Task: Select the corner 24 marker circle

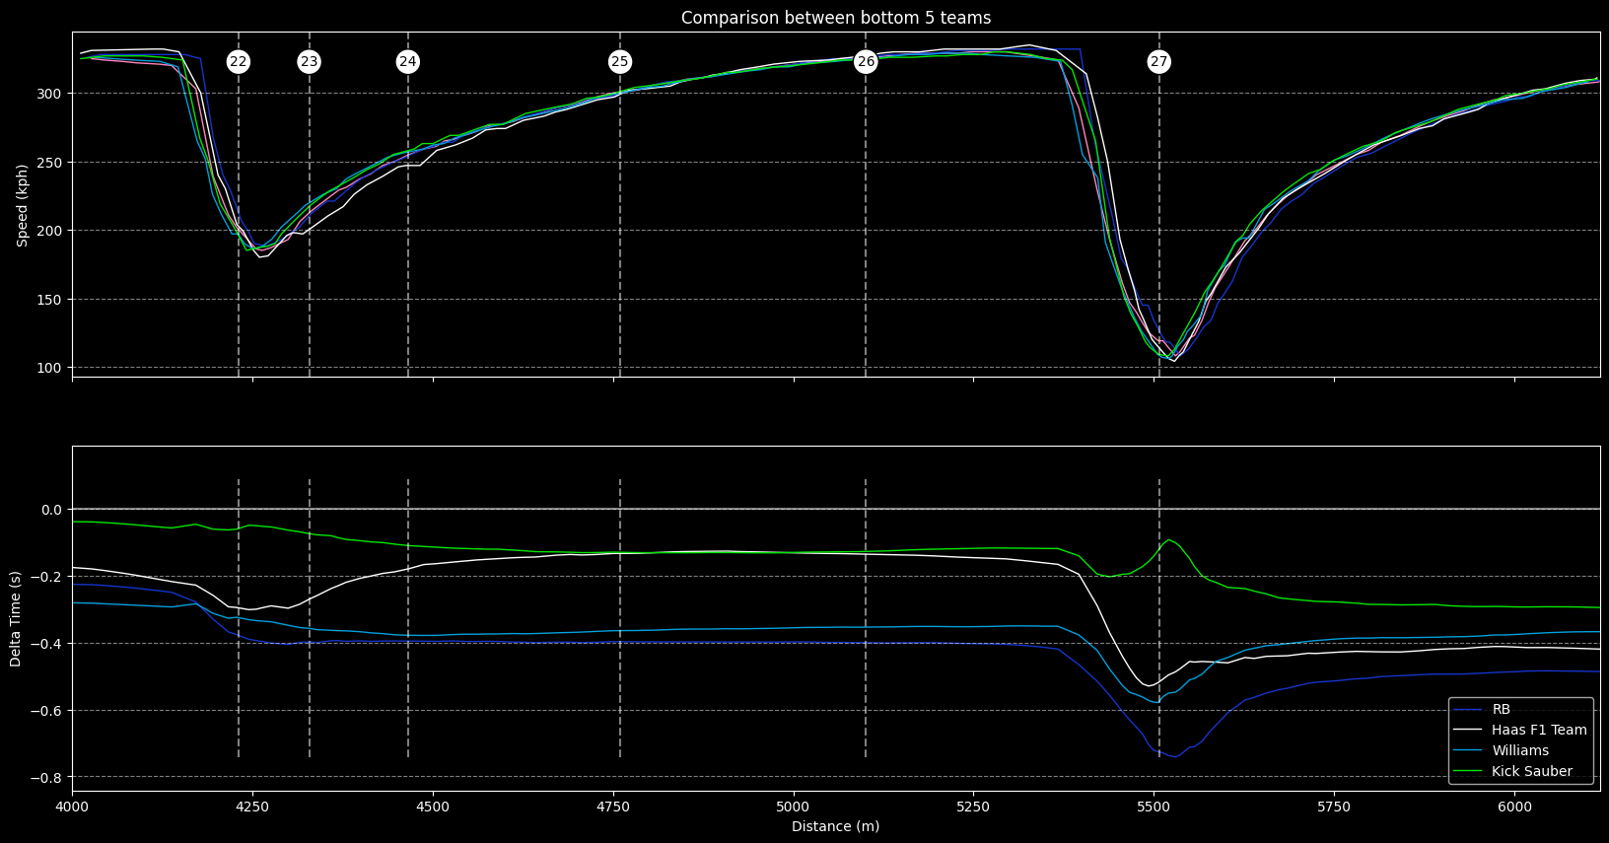Action: tap(408, 62)
